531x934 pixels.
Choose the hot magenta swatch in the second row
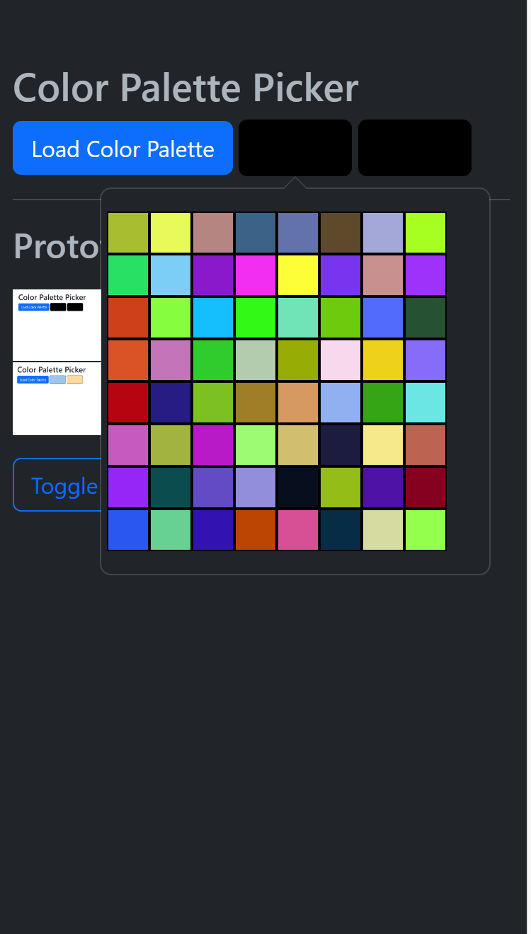click(x=256, y=275)
